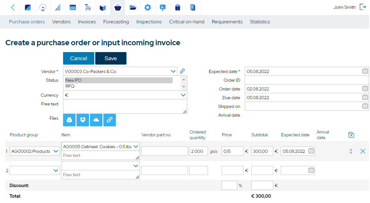This screenshot has width=370, height=203.
Task: Click the Free text area under Currency
Action: coord(125,107)
